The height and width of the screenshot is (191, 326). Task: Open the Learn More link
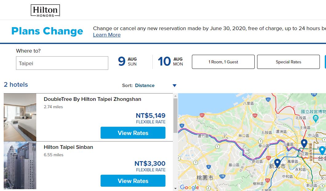click(x=107, y=35)
